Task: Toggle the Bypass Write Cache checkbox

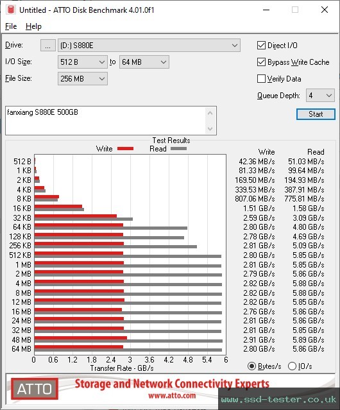Action: point(261,62)
